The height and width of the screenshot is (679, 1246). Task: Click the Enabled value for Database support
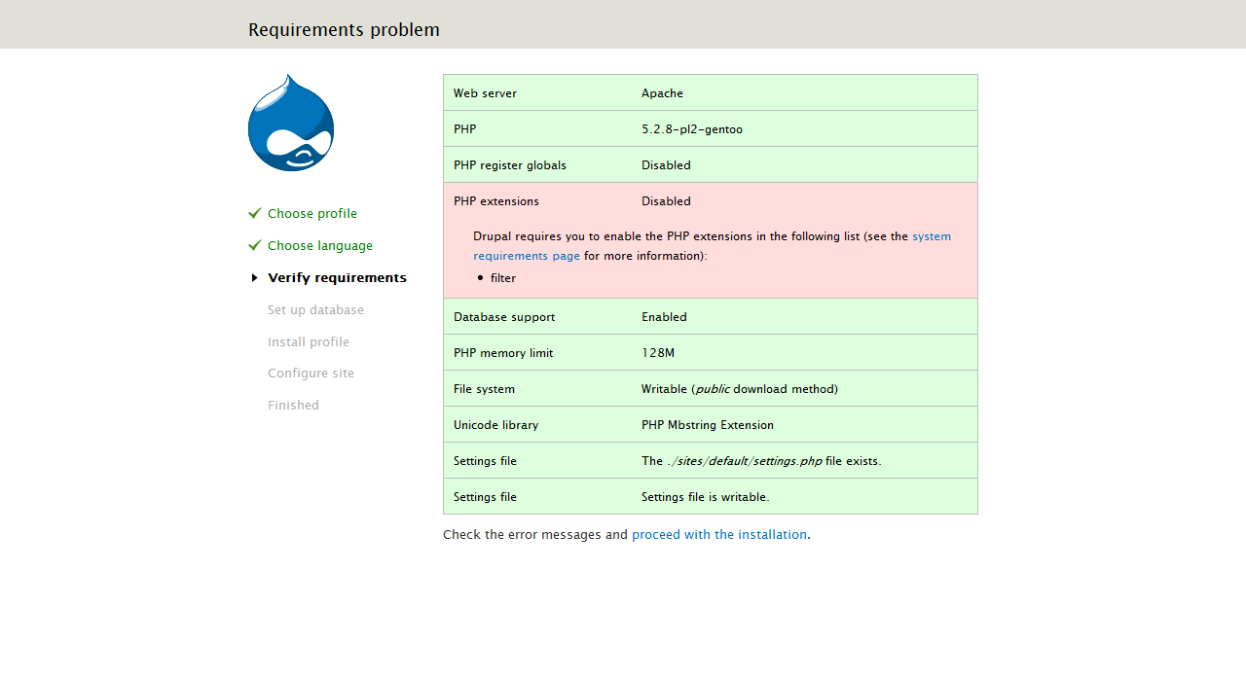(664, 317)
